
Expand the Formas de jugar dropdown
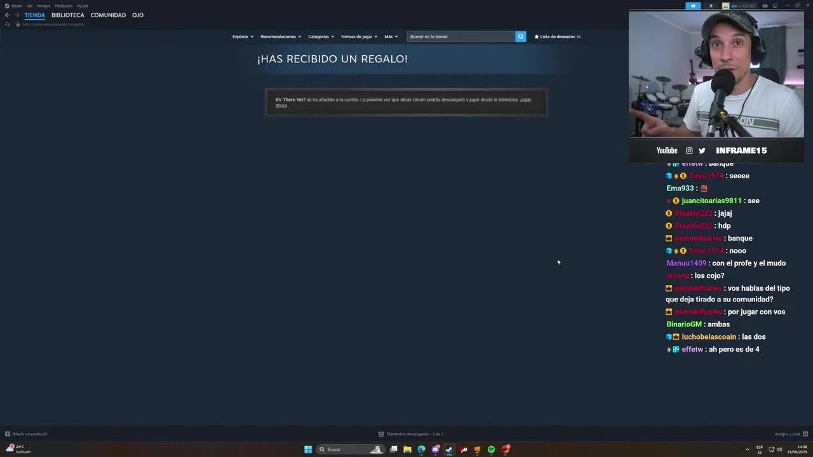[x=359, y=37]
